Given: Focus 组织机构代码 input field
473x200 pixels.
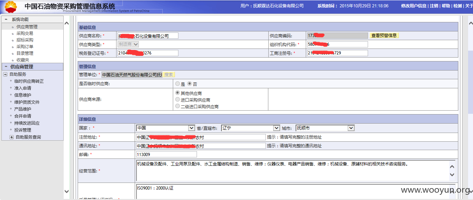Looking at the screenshot, I should [338, 44].
